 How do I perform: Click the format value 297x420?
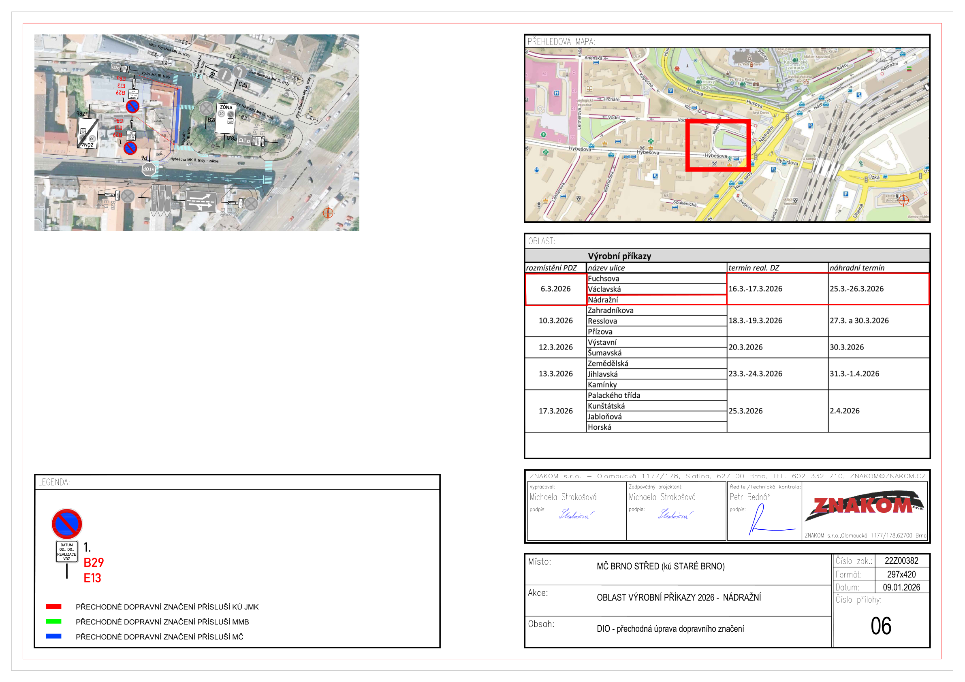(901, 574)
